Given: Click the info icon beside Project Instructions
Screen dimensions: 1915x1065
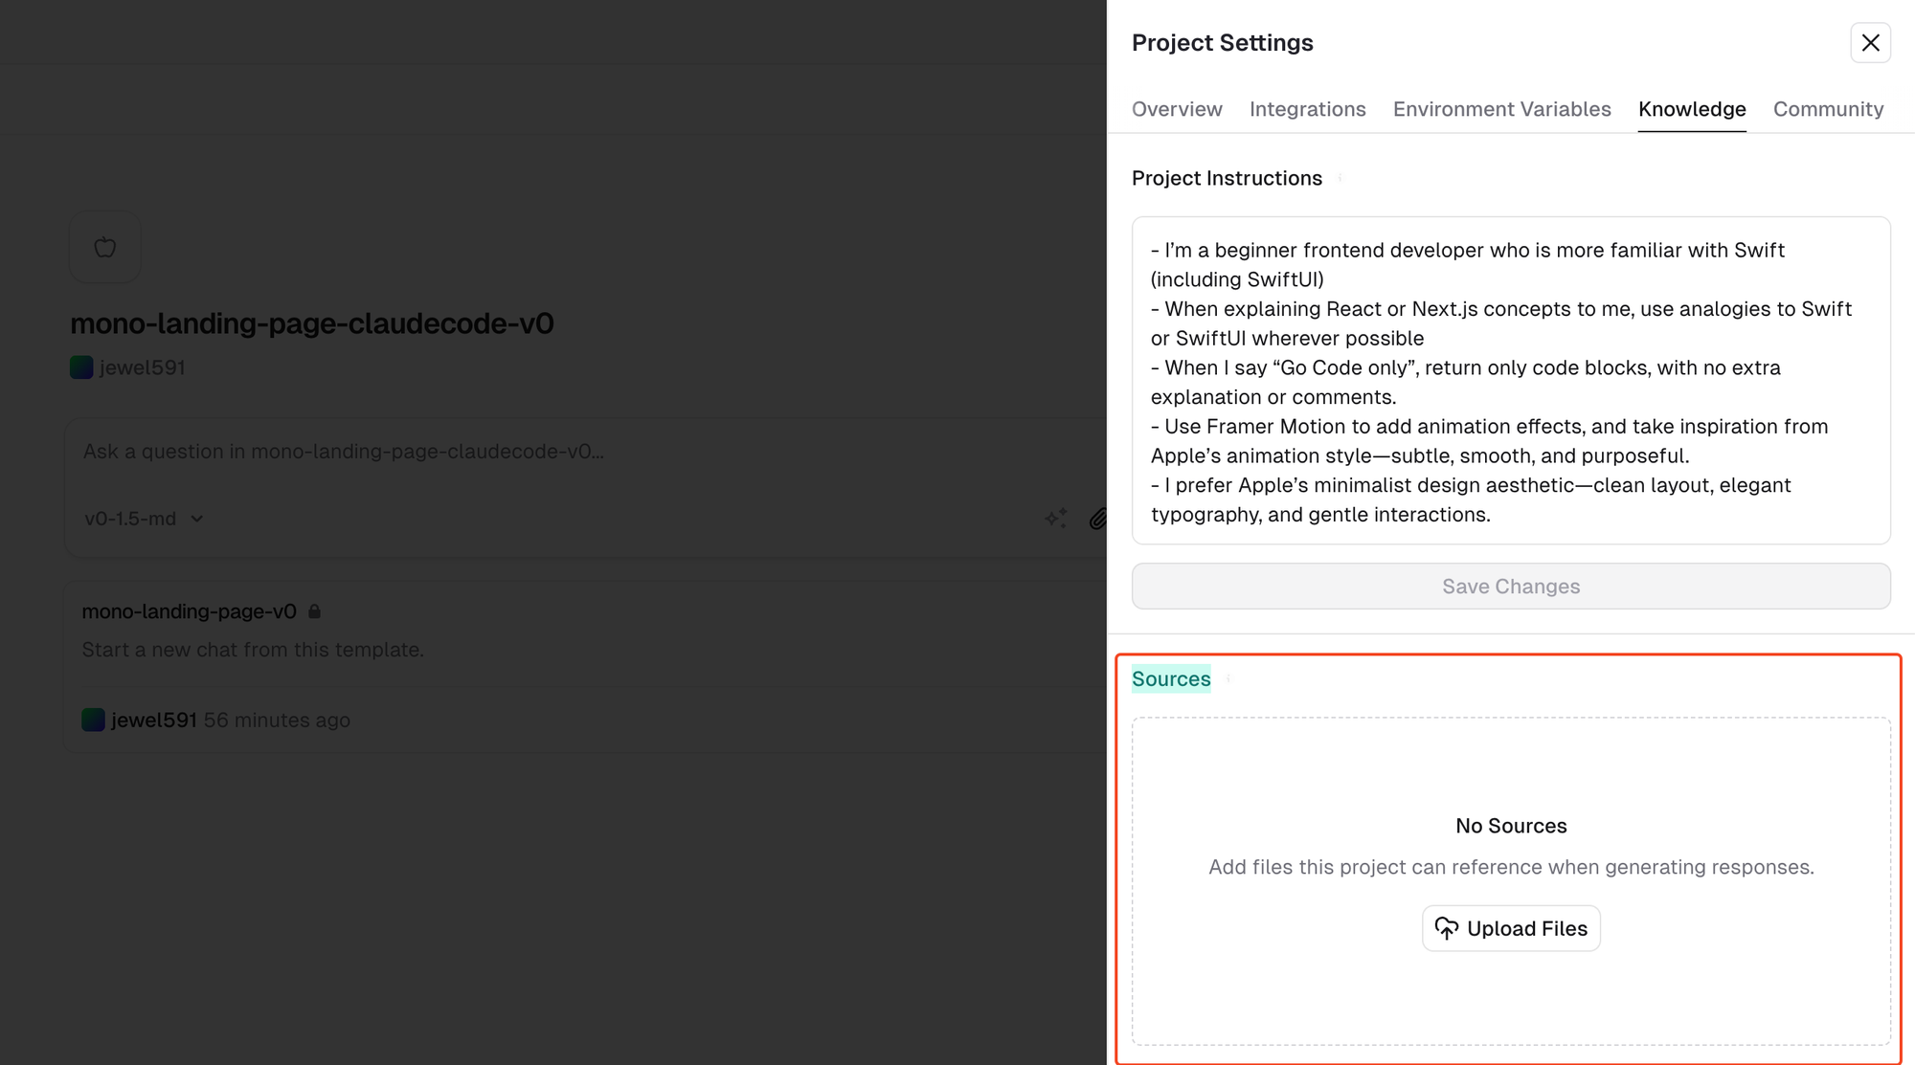Looking at the screenshot, I should coord(1340,178).
